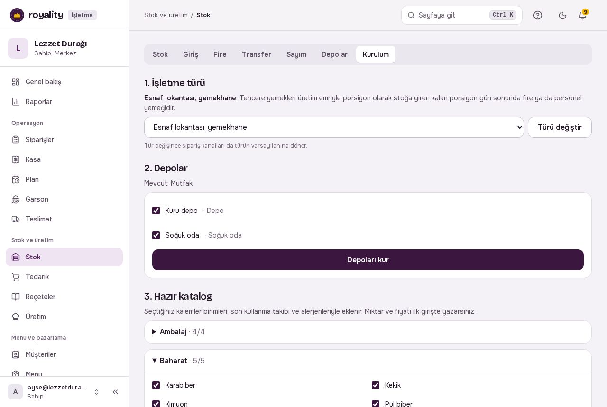Open Reçeteler page in sidebar

click(x=64, y=297)
